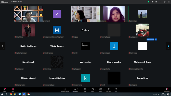Image resolution: width=171 pixels, height=96 pixels.
Task: Click the large Irmawati Naibaho tile name
Action: click(x=57, y=78)
